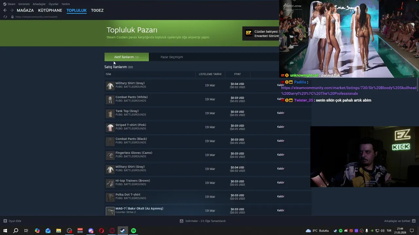Open Windows taskbar search
Screen dimensions: 419x235
pyautogui.click(x=16, y=231)
